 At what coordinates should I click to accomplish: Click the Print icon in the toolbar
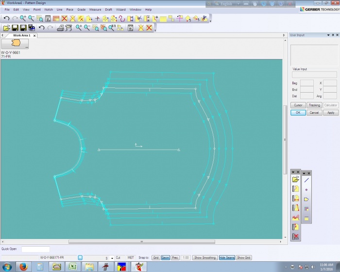pyautogui.click(x=61, y=28)
